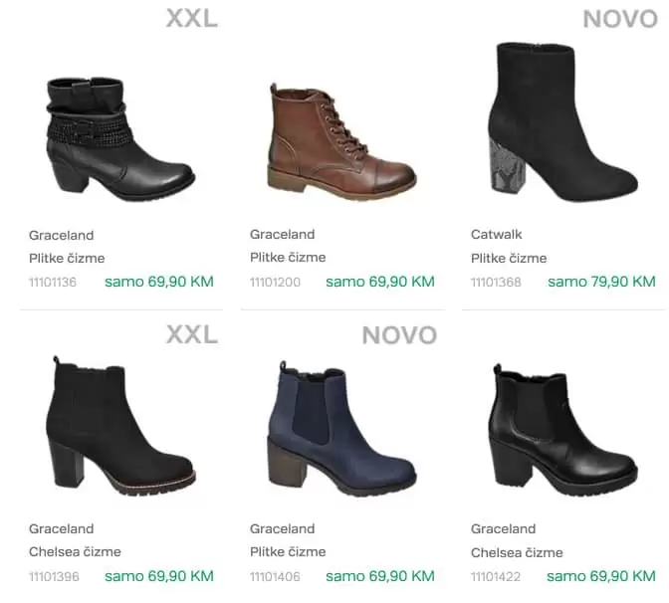Open Chelsea čizme title for product 11101422

pos(517,552)
